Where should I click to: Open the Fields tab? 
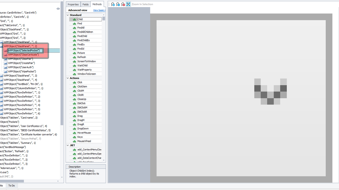click(86, 4)
